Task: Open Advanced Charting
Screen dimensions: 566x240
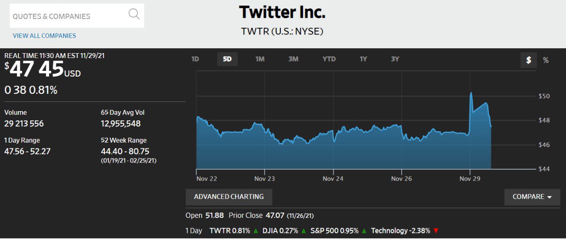Action: pos(229,197)
